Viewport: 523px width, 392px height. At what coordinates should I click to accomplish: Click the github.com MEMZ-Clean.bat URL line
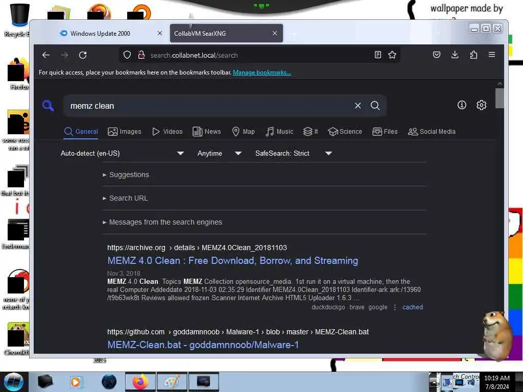(238, 332)
